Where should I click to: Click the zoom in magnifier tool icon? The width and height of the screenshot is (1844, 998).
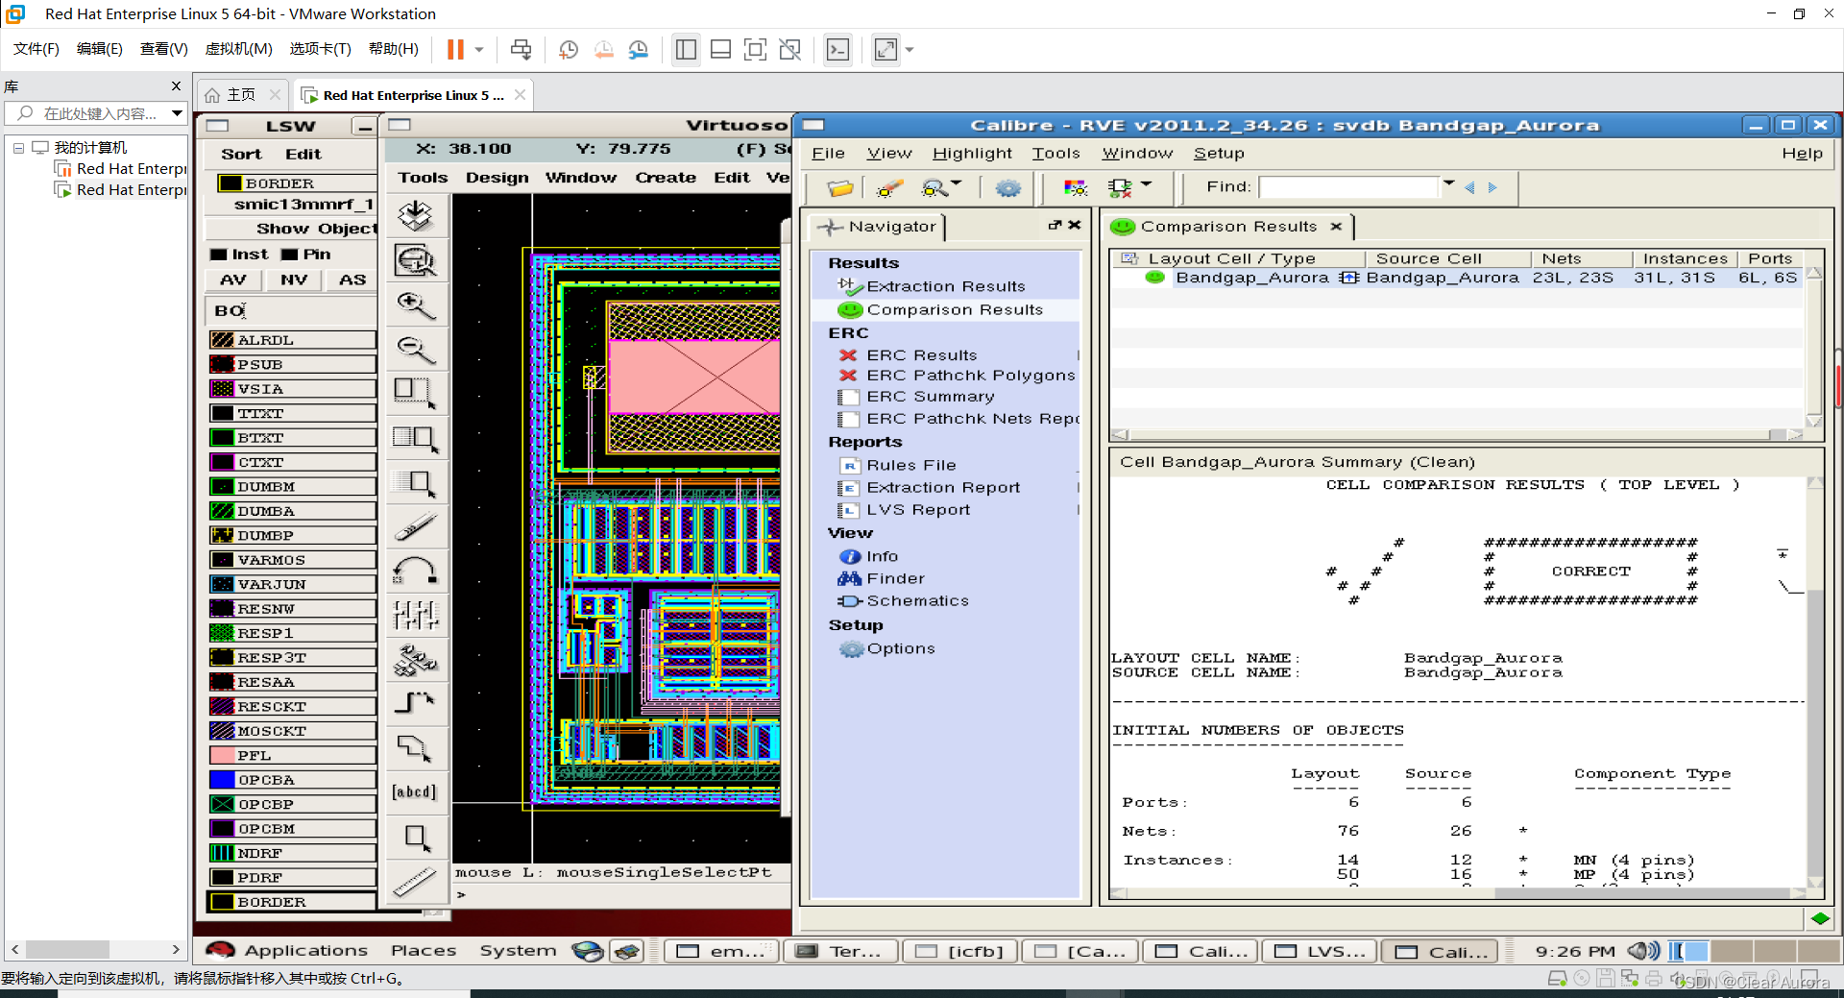point(416,304)
